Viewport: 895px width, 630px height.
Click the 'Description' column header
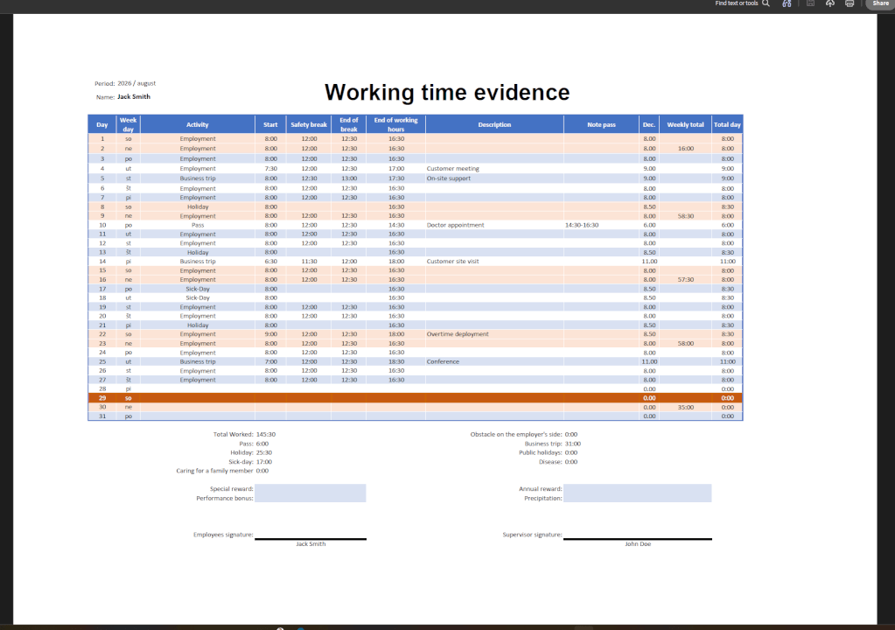click(x=494, y=124)
